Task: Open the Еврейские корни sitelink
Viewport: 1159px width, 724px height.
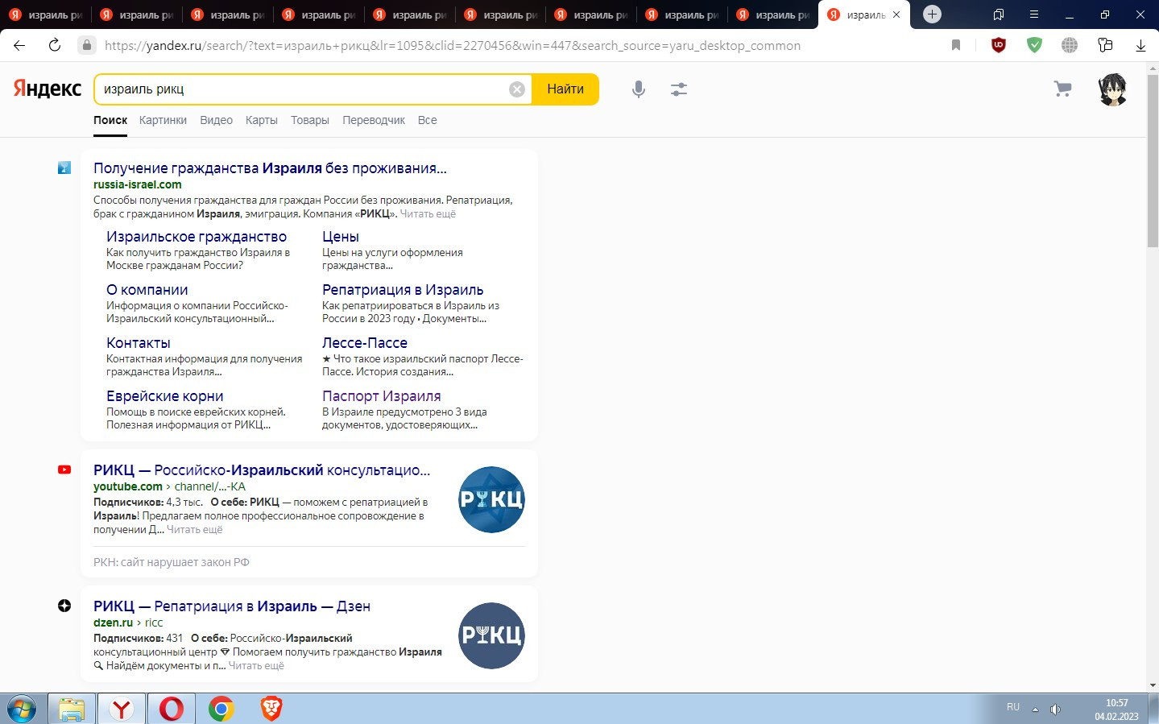Action: [165, 396]
